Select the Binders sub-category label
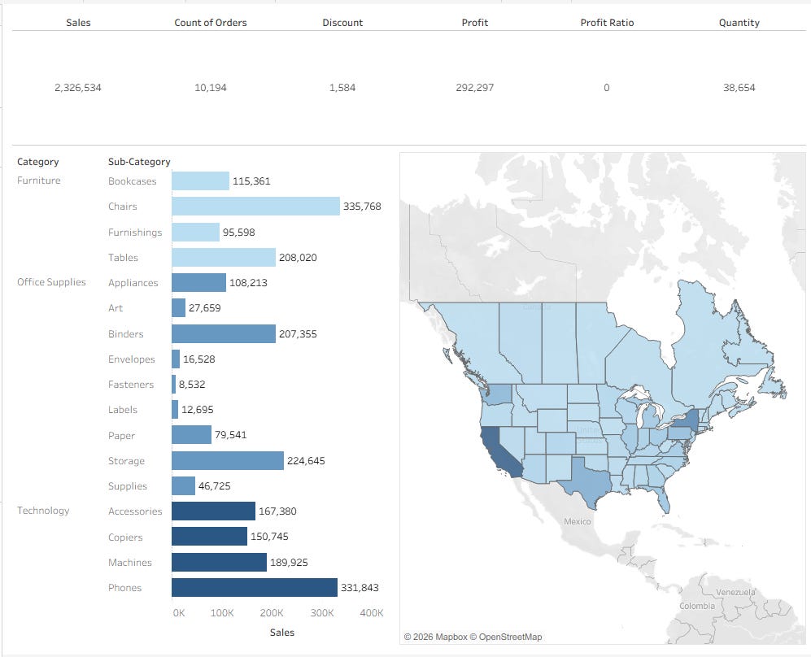The image size is (811, 657). (126, 334)
